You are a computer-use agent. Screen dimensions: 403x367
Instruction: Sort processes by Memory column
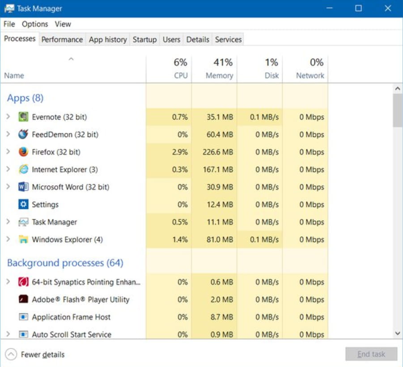click(214, 69)
